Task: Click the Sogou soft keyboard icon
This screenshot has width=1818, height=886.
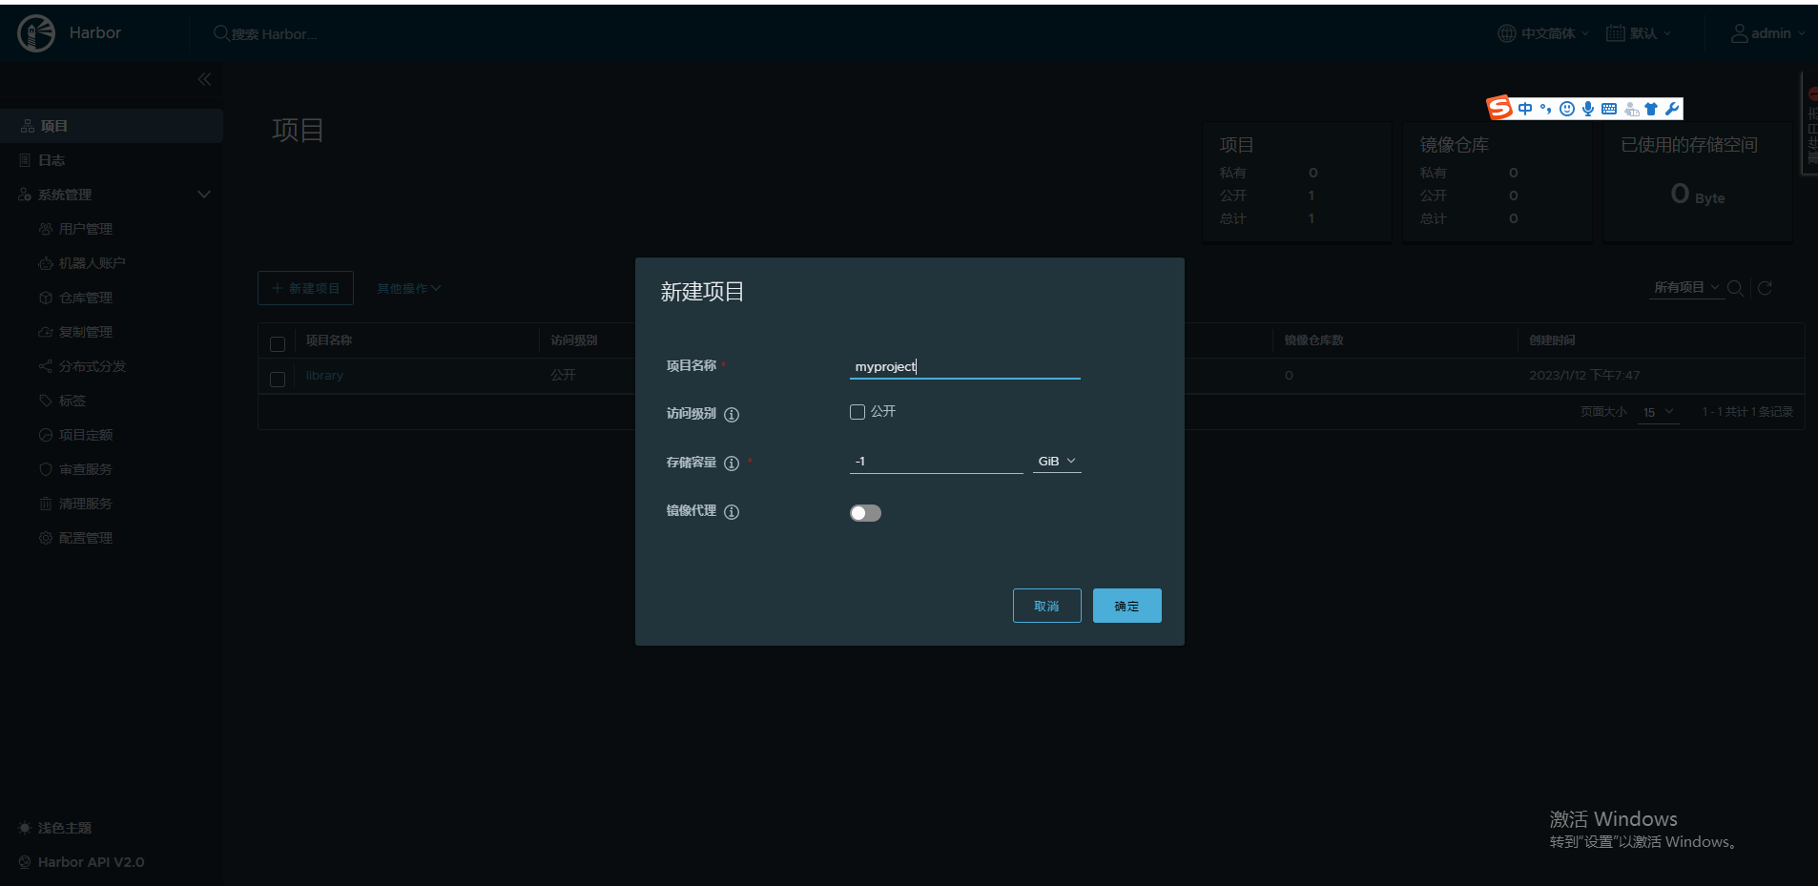Action: tap(1609, 109)
